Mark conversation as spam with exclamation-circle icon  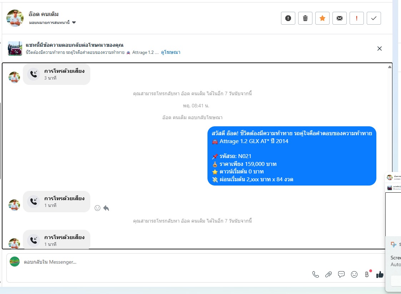pos(288,18)
